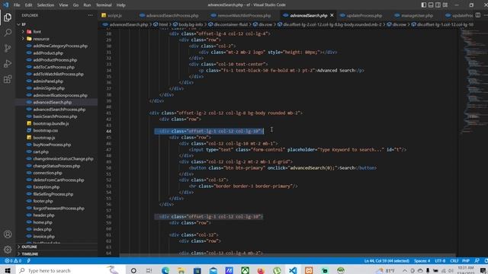Open Task View on taskbar
488x274 pixels.
149,271
